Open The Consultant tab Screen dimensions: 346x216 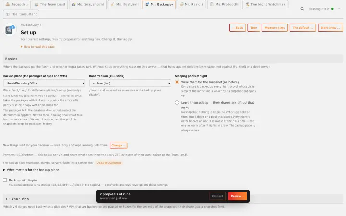point(21,14)
